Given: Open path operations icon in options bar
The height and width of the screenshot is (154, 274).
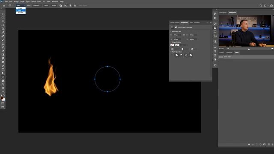Looking at the screenshot, I should 61,6.
